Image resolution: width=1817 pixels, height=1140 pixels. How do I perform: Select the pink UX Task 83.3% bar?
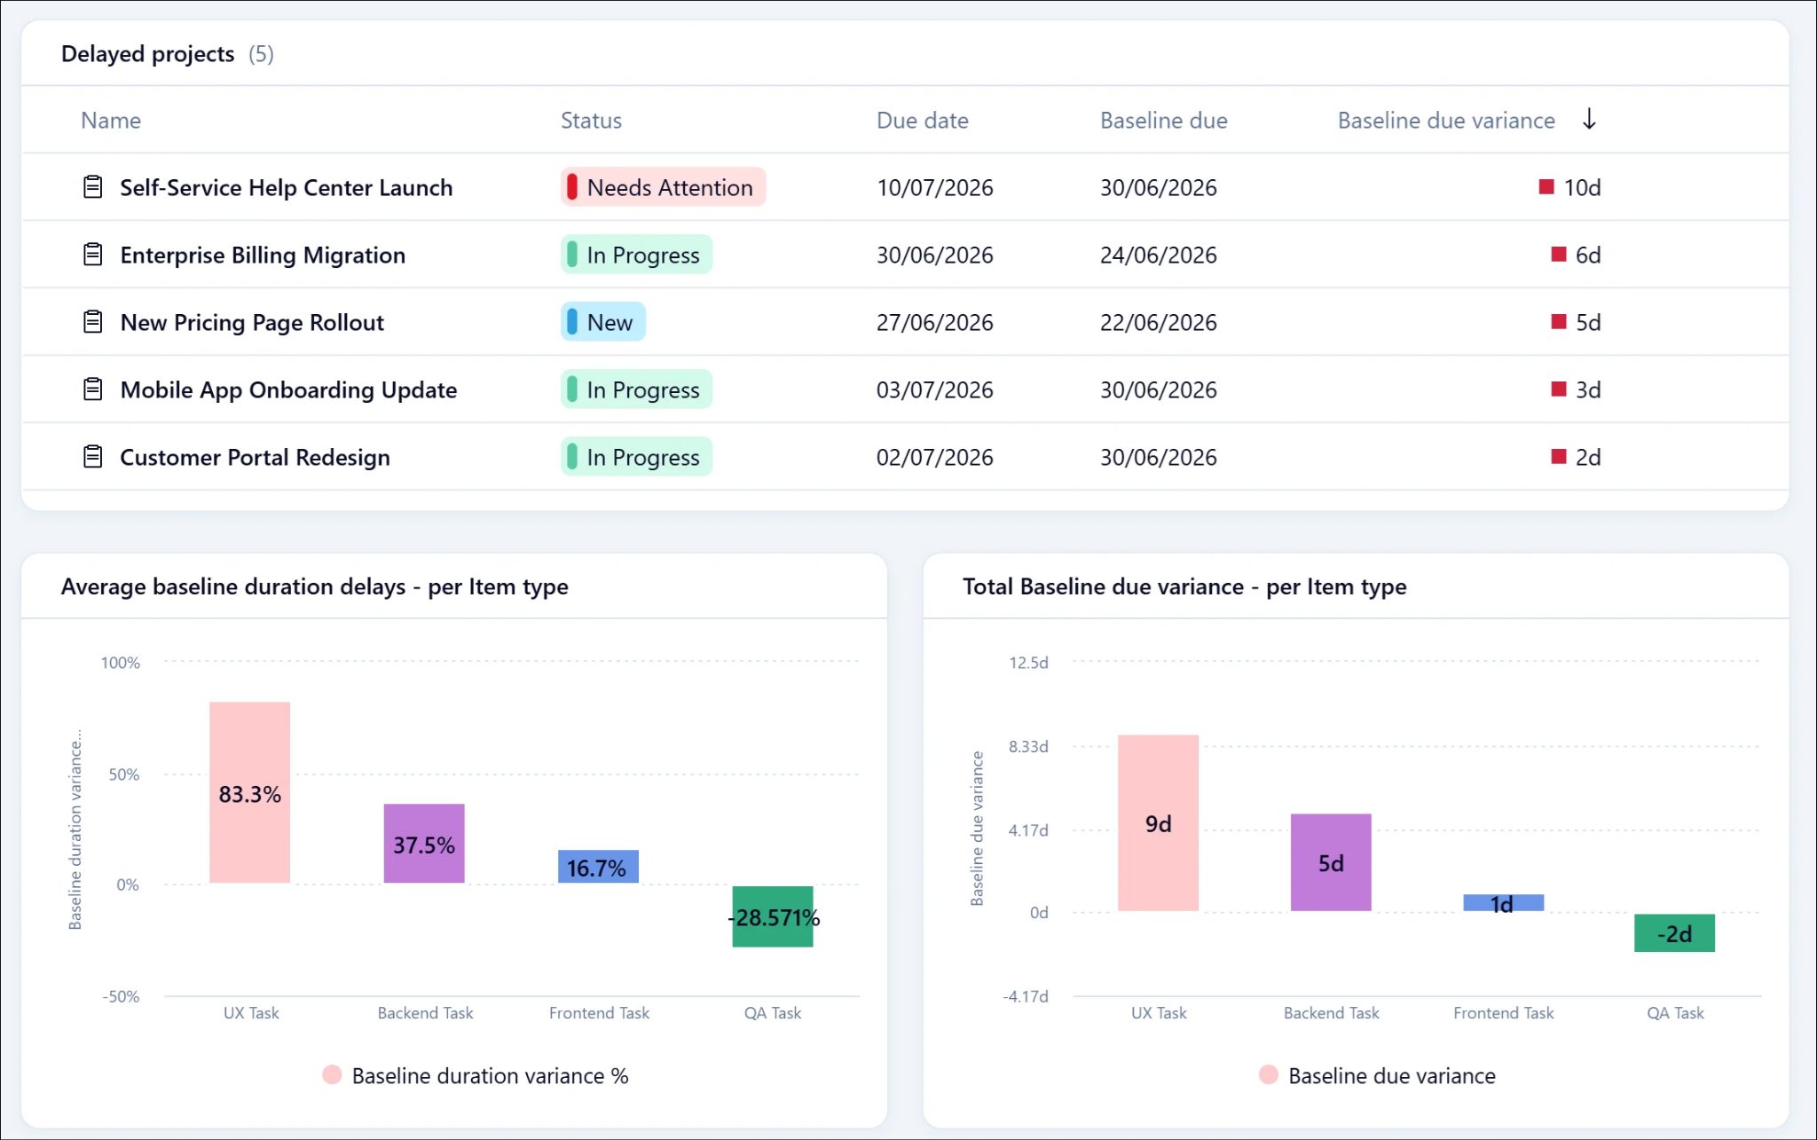[250, 792]
